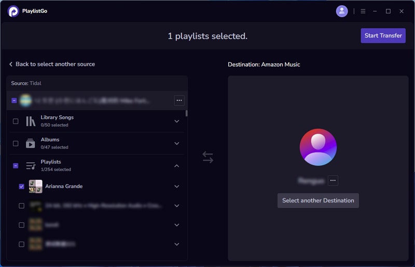Click the Albums icon
Viewport: 415px width, 267px height.
click(x=31, y=143)
